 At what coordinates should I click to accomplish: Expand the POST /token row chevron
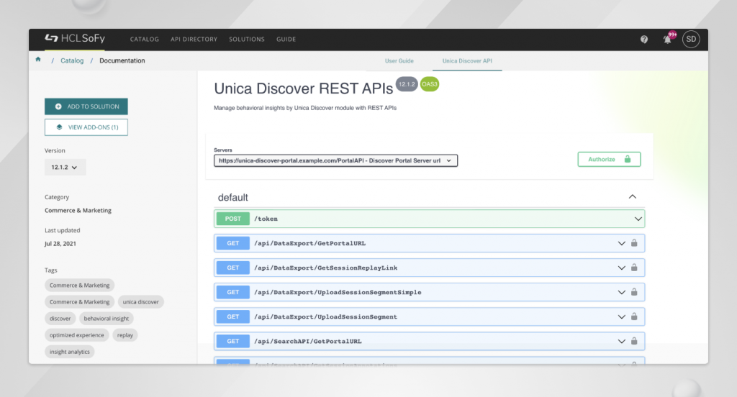638,219
